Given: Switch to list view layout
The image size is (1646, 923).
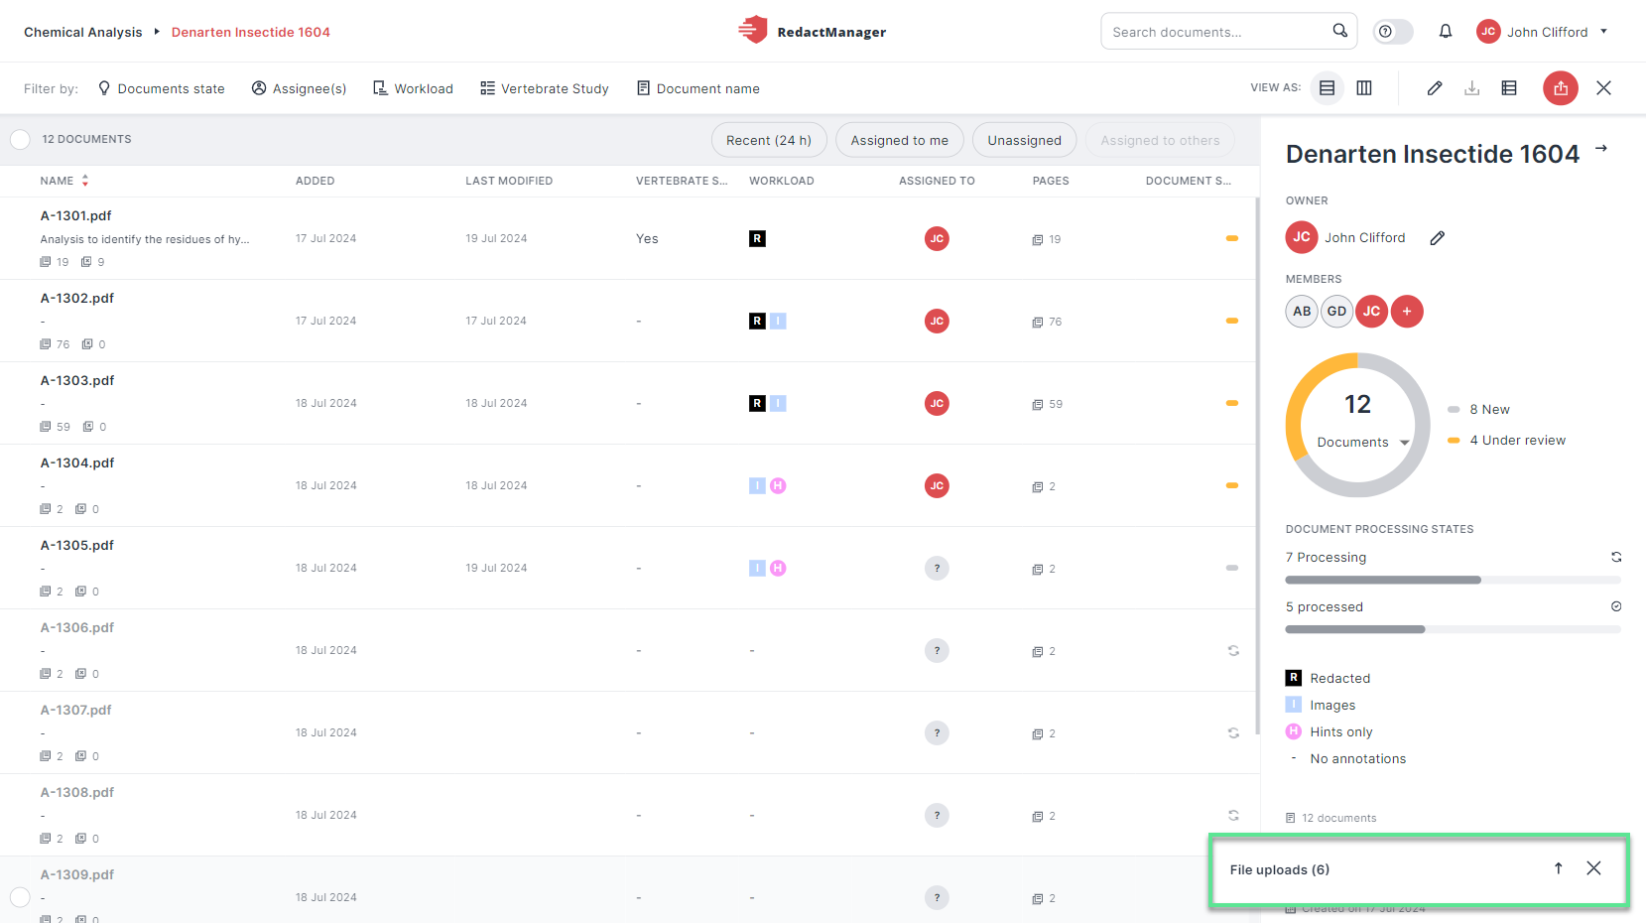Looking at the screenshot, I should [x=1327, y=88].
